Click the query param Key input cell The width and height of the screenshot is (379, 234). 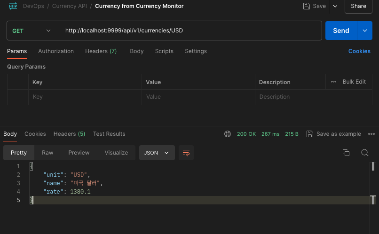tap(85, 97)
